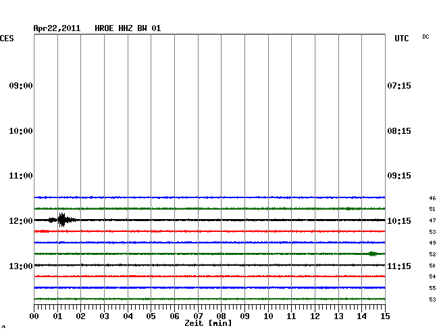Click minute tick label 04
Screen dimensions: 439x334
click(x=128, y=316)
